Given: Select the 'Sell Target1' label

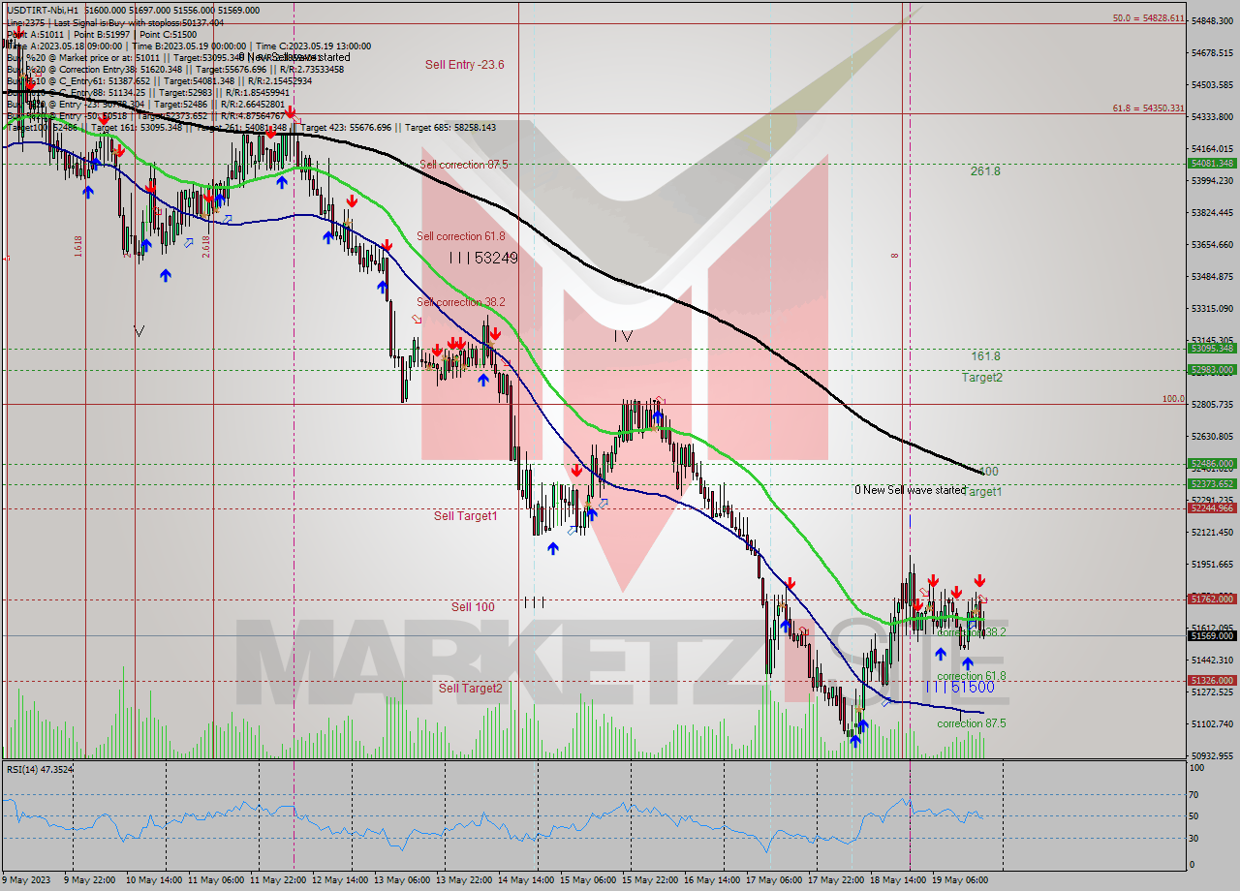Looking at the screenshot, I should click(466, 516).
